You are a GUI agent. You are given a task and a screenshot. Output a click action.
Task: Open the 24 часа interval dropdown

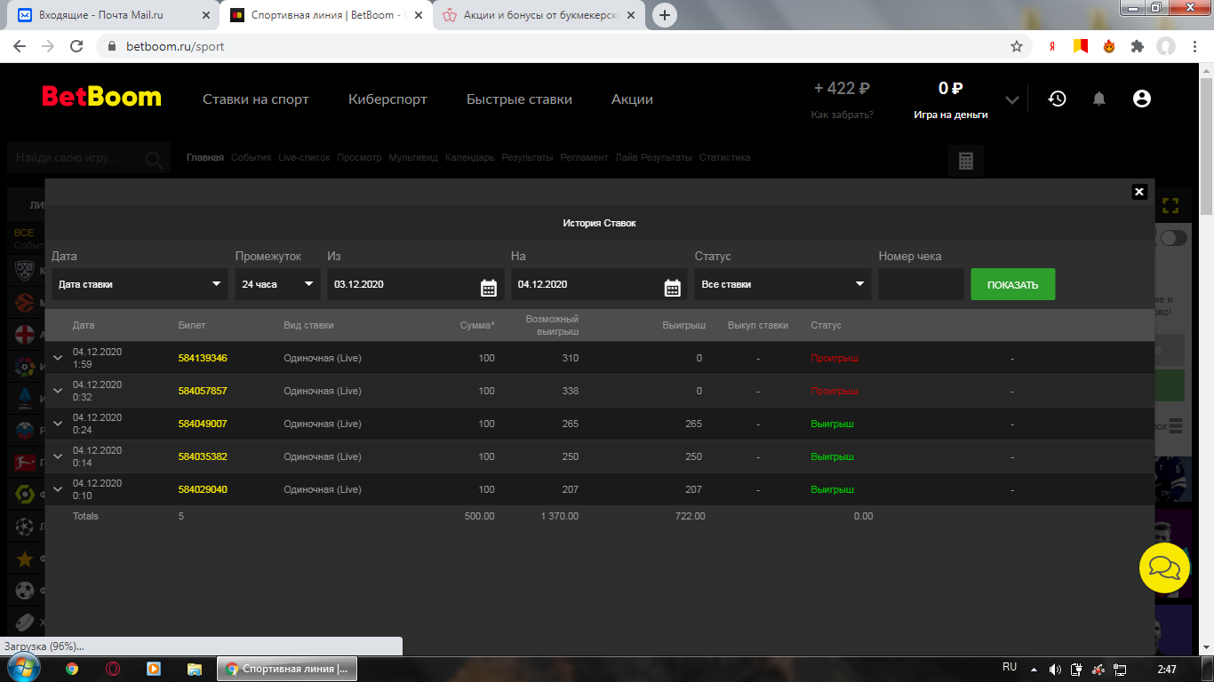(x=276, y=285)
